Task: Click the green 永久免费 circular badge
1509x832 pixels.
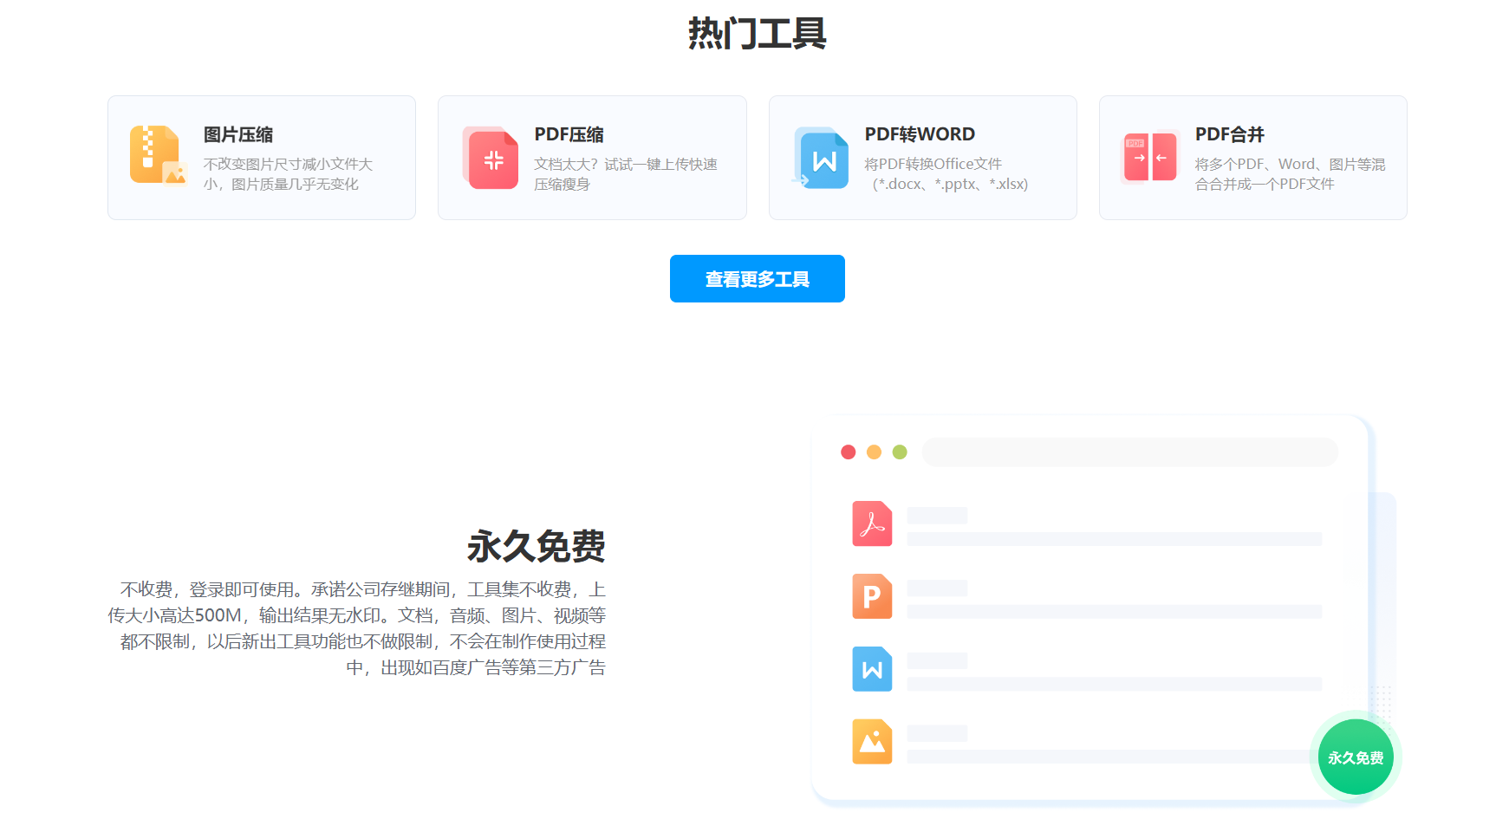Action: tap(1355, 757)
